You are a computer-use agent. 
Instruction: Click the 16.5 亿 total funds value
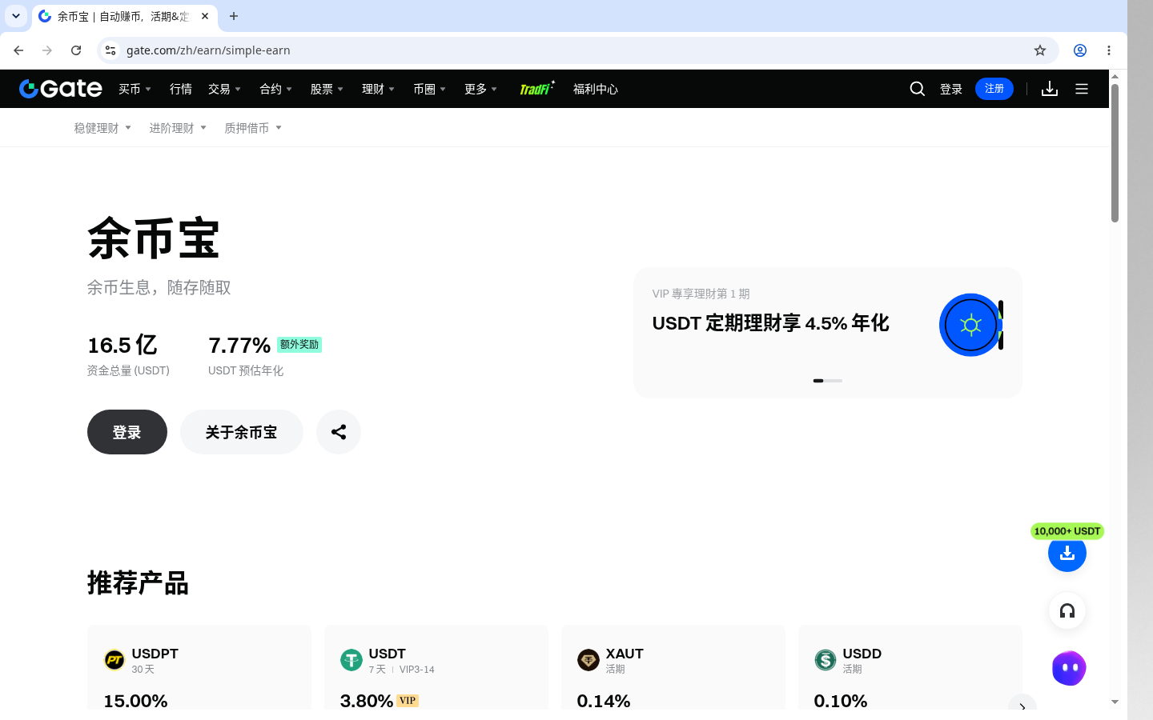click(123, 345)
